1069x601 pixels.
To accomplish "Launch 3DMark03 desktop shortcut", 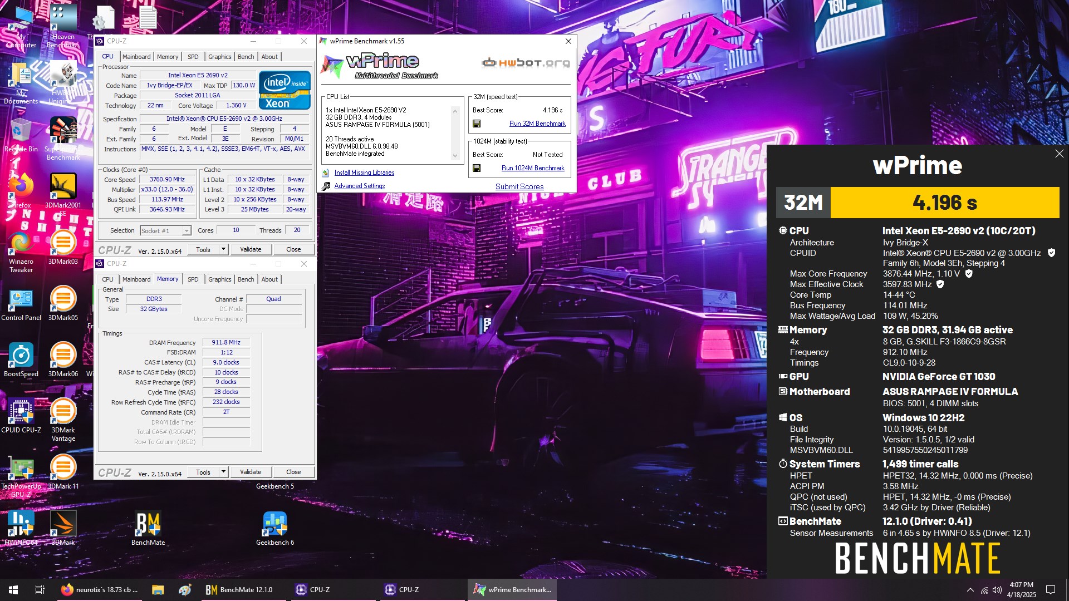I will point(63,248).
